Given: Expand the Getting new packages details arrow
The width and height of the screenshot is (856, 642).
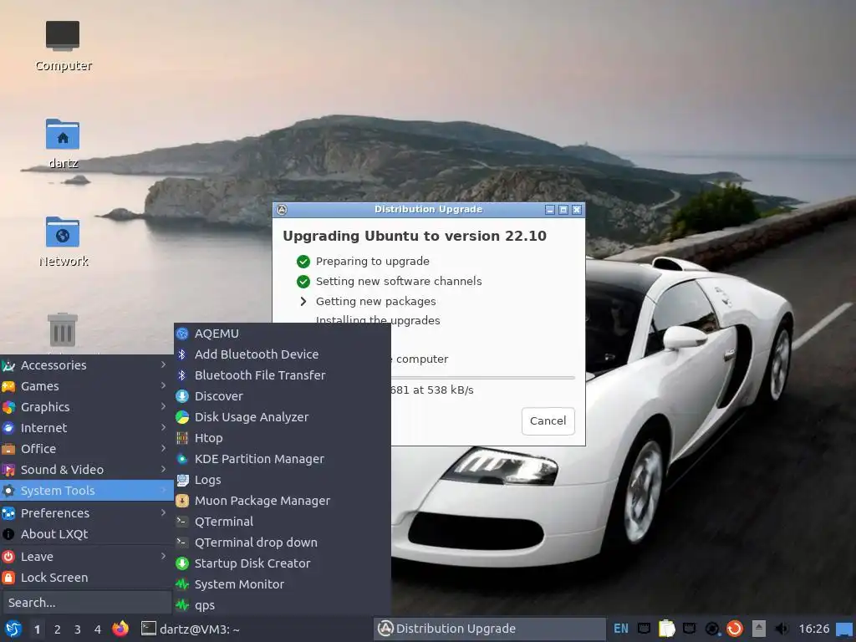Looking at the screenshot, I should 303,301.
